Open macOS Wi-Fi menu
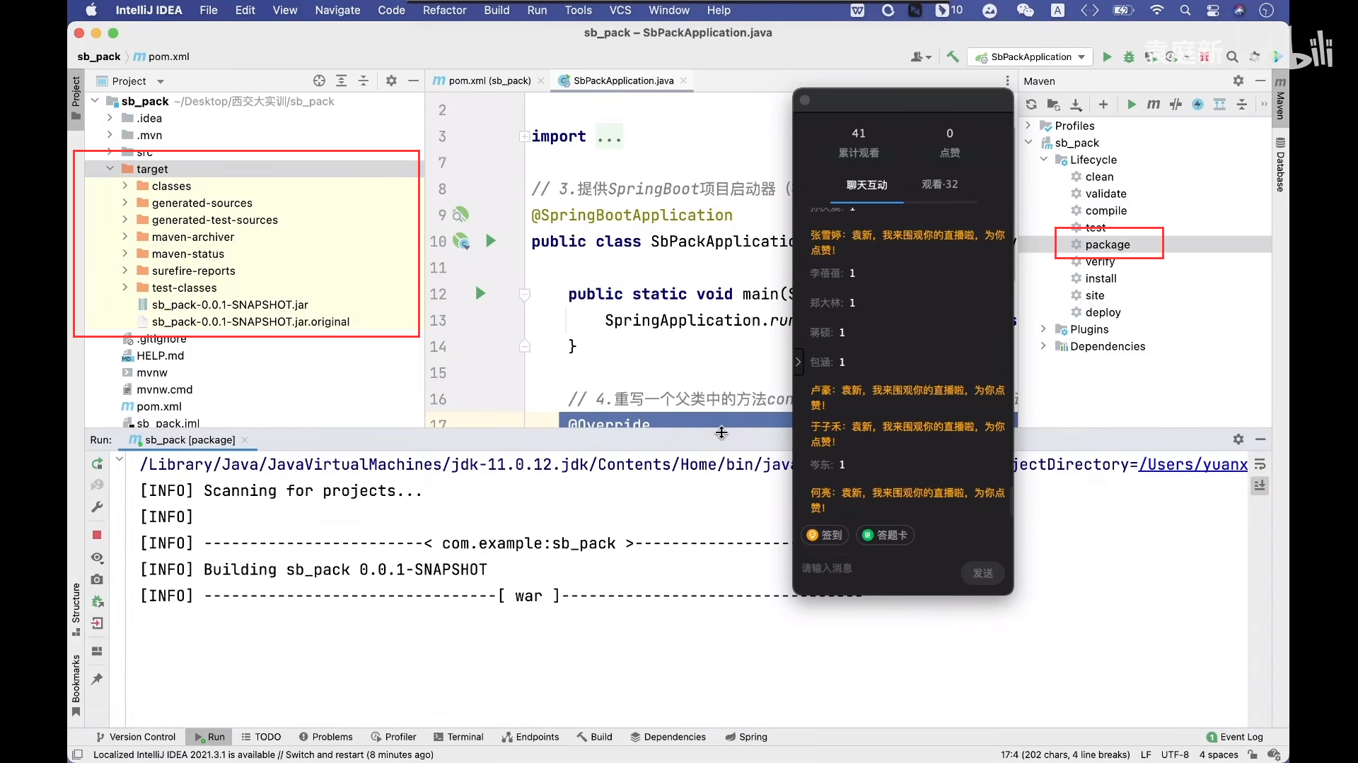The height and width of the screenshot is (763, 1358). pos(1157,10)
